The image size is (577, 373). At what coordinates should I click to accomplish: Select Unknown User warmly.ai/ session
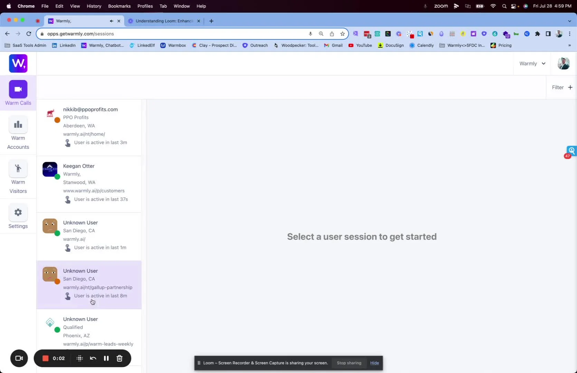click(x=89, y=237)
